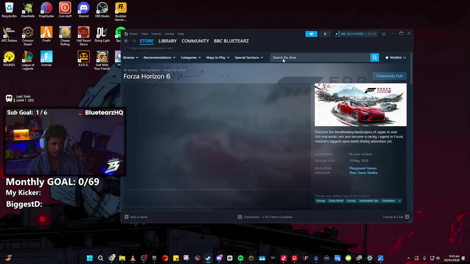The width and height of the screenshot is (470, 264).
Task: Open Windows Search on the taskbar
Action: [x=100, y=258]
